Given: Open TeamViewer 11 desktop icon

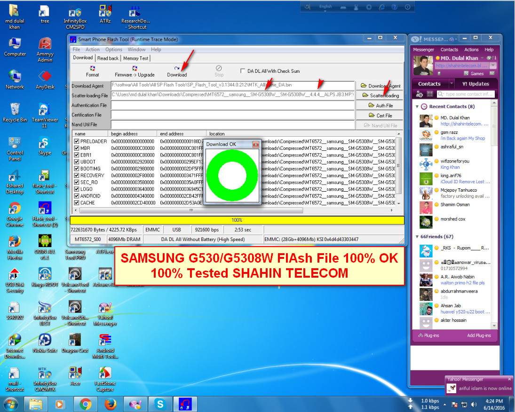Looking at the screenshot, I should pos(45,116).
